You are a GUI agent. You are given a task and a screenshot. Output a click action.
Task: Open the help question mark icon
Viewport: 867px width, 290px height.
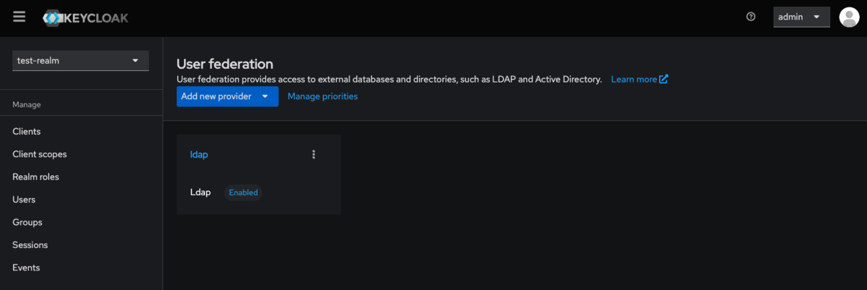coord(751,17)
